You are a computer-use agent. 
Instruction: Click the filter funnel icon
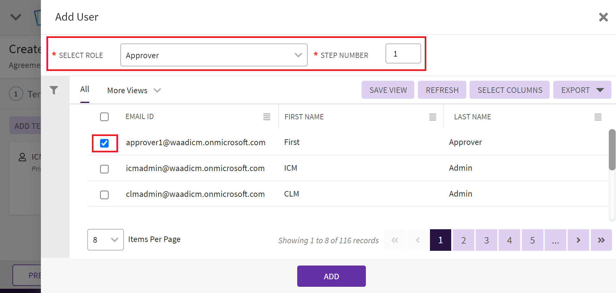[x=54, y=90]
